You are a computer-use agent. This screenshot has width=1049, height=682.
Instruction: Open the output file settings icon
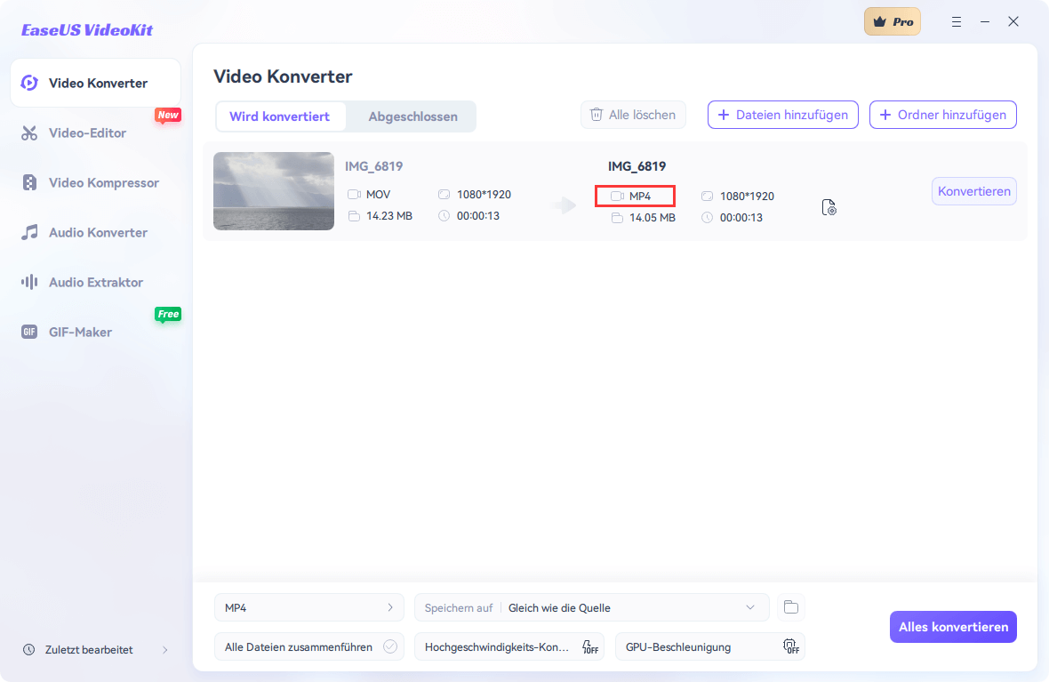pyautogui.click(x=829, y=207)
